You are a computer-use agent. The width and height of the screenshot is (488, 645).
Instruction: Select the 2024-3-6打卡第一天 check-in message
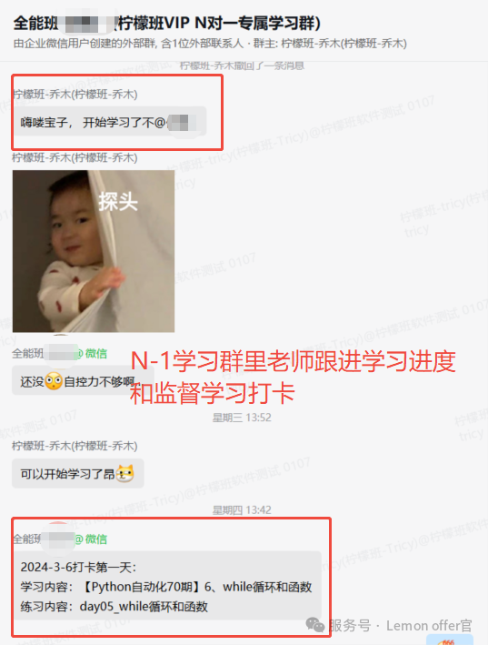pos(166,586)
